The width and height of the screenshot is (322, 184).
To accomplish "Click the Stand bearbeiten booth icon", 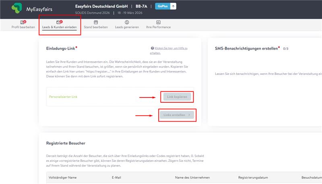I will [x=96, y=22].
